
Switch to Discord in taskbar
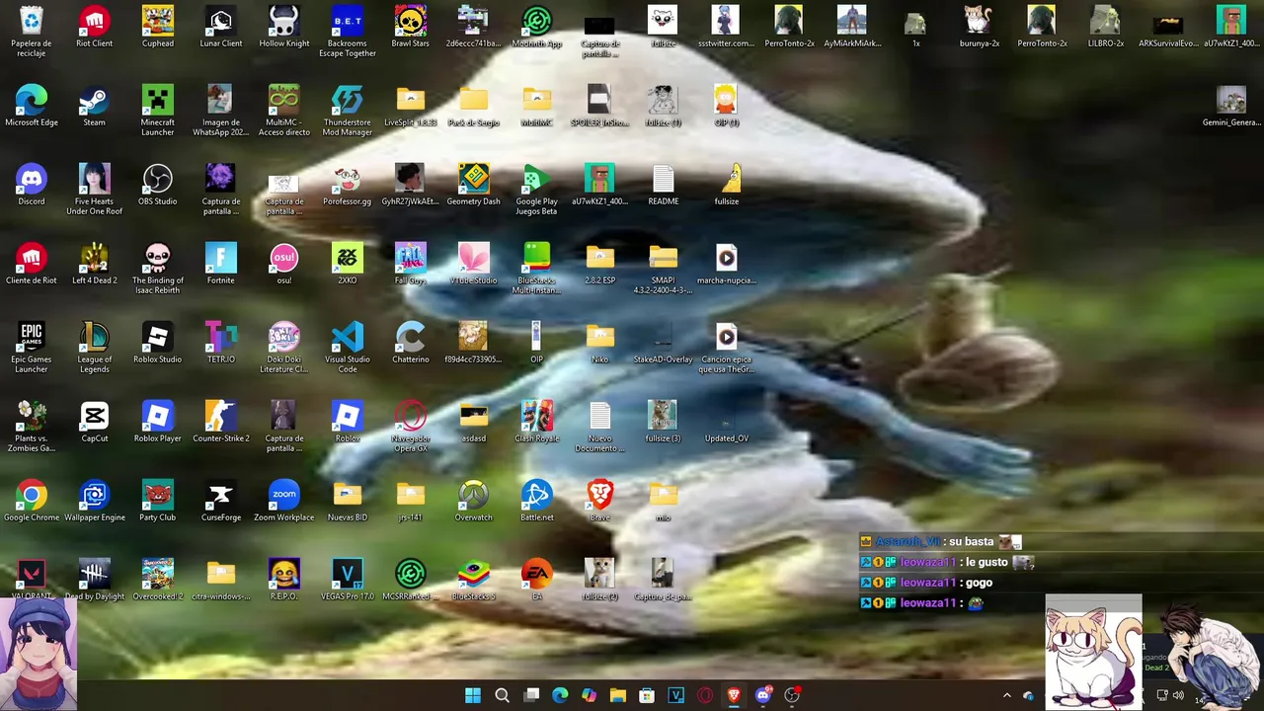763,695
